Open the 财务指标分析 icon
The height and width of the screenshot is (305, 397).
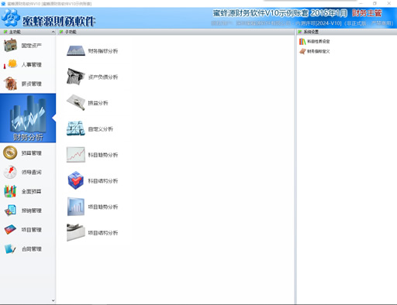(x=76, y=51)
